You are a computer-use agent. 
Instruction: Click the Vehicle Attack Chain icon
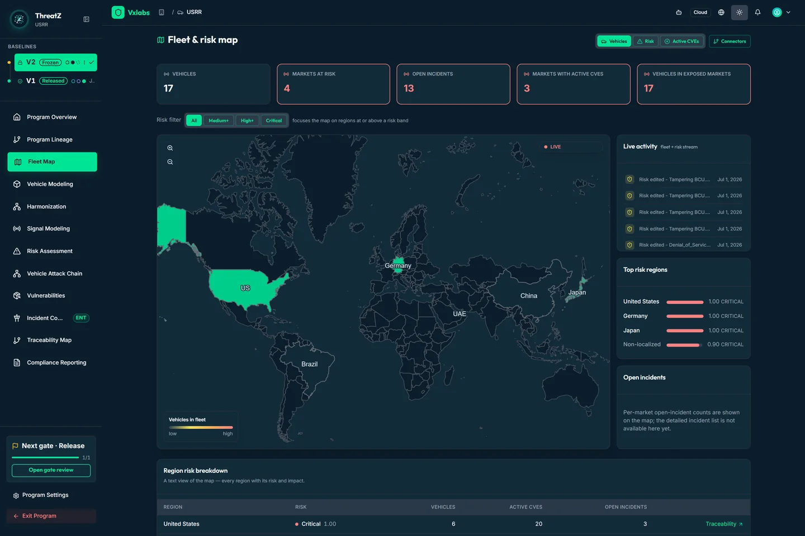pos(17,274)
